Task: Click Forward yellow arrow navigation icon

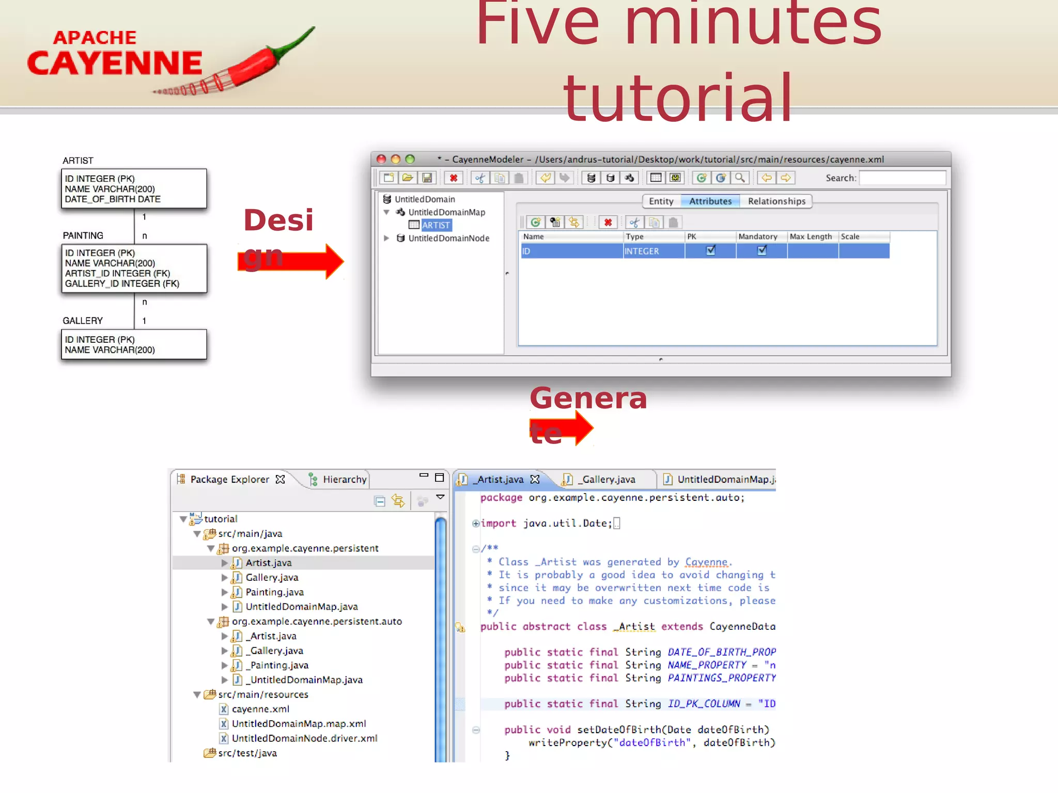Action: [786, 178]
